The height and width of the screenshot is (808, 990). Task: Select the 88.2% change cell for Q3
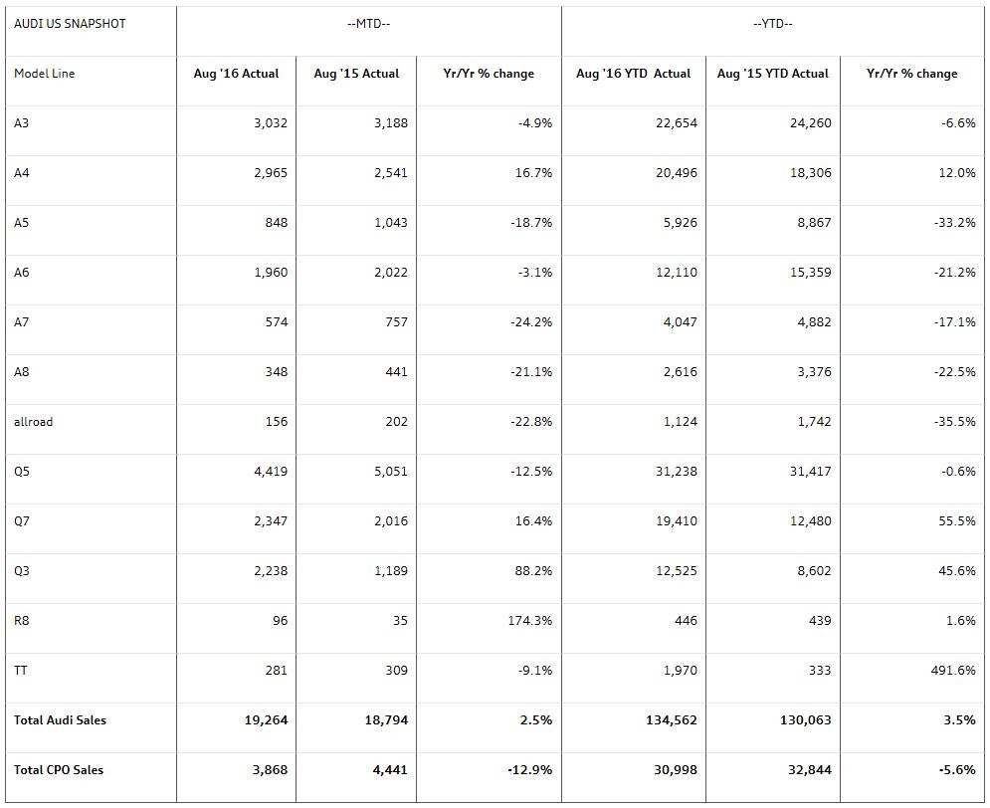(x=532, y=571)
